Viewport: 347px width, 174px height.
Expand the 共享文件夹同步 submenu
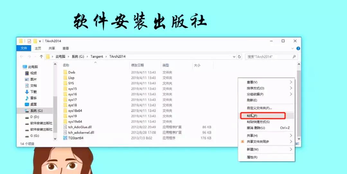point(291,142)
